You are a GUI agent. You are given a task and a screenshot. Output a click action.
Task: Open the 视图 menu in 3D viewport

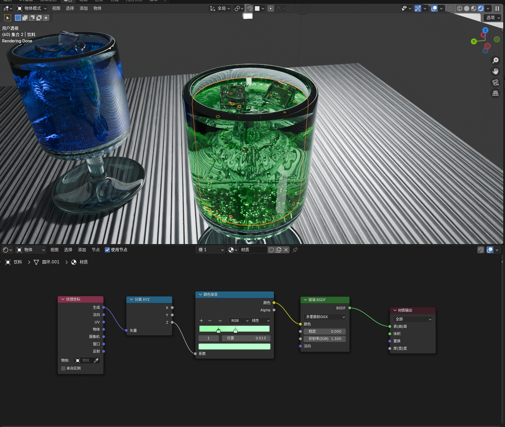click(56, 8)
